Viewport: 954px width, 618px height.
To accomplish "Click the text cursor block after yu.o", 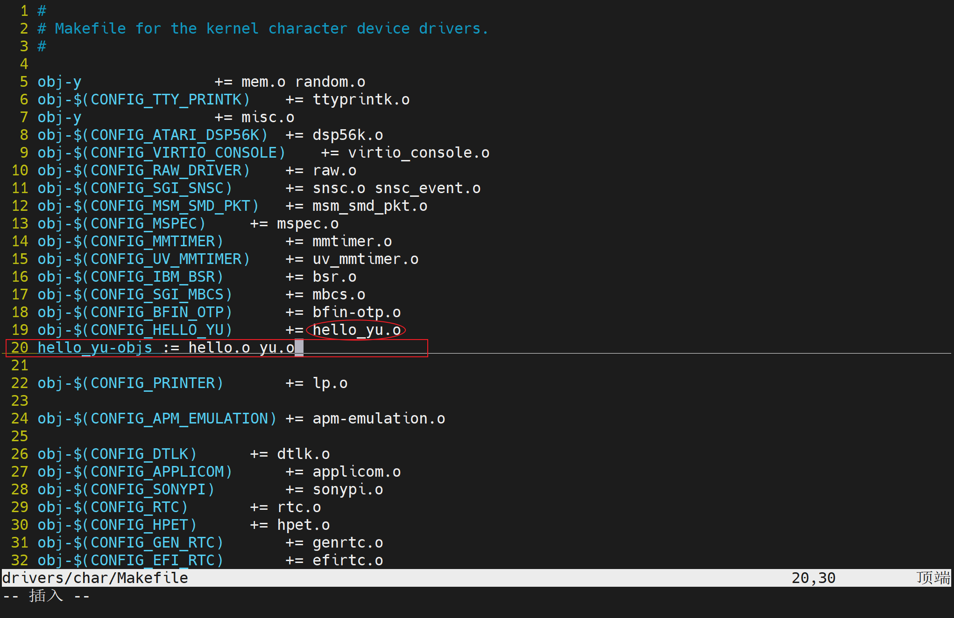I will (x=299, y=347).
